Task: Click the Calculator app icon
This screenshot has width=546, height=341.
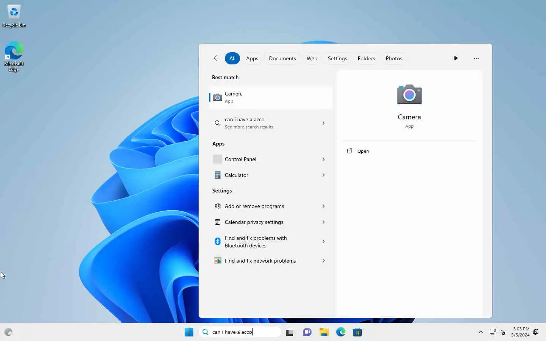Action: click(218, 175)
